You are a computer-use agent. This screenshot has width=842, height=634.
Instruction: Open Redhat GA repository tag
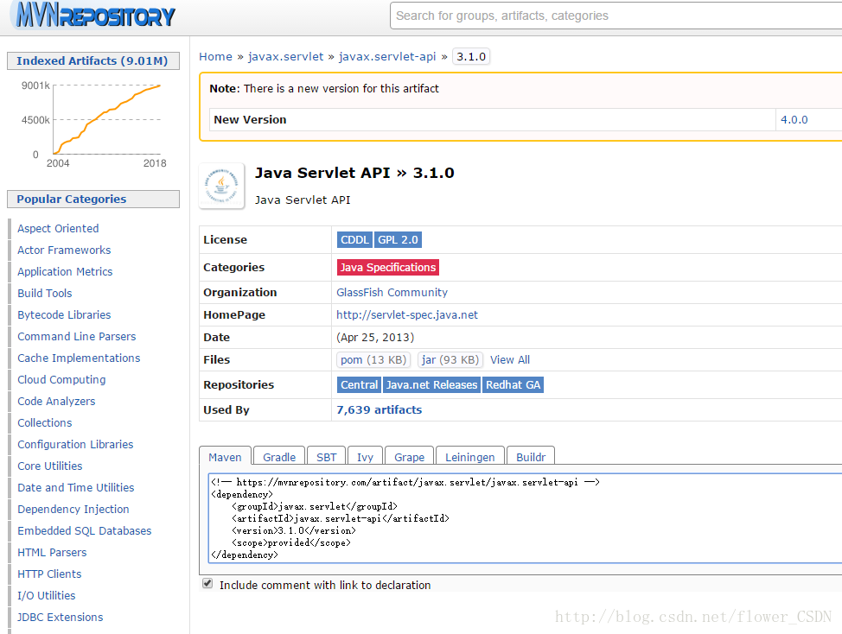click(x=513, y=384)
